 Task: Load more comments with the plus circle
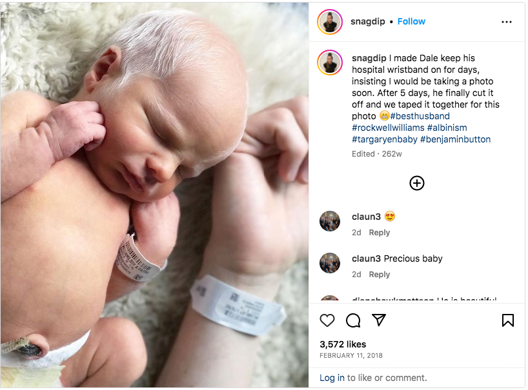417,183
